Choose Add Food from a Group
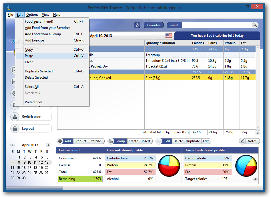 point(52,34)
